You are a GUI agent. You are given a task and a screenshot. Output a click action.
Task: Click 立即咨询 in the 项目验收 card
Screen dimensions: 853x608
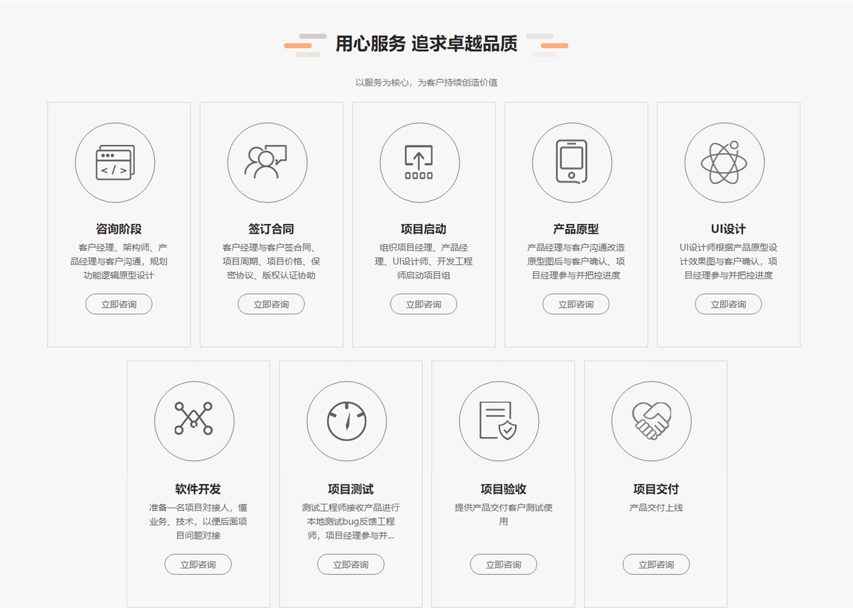click(503, 564)
